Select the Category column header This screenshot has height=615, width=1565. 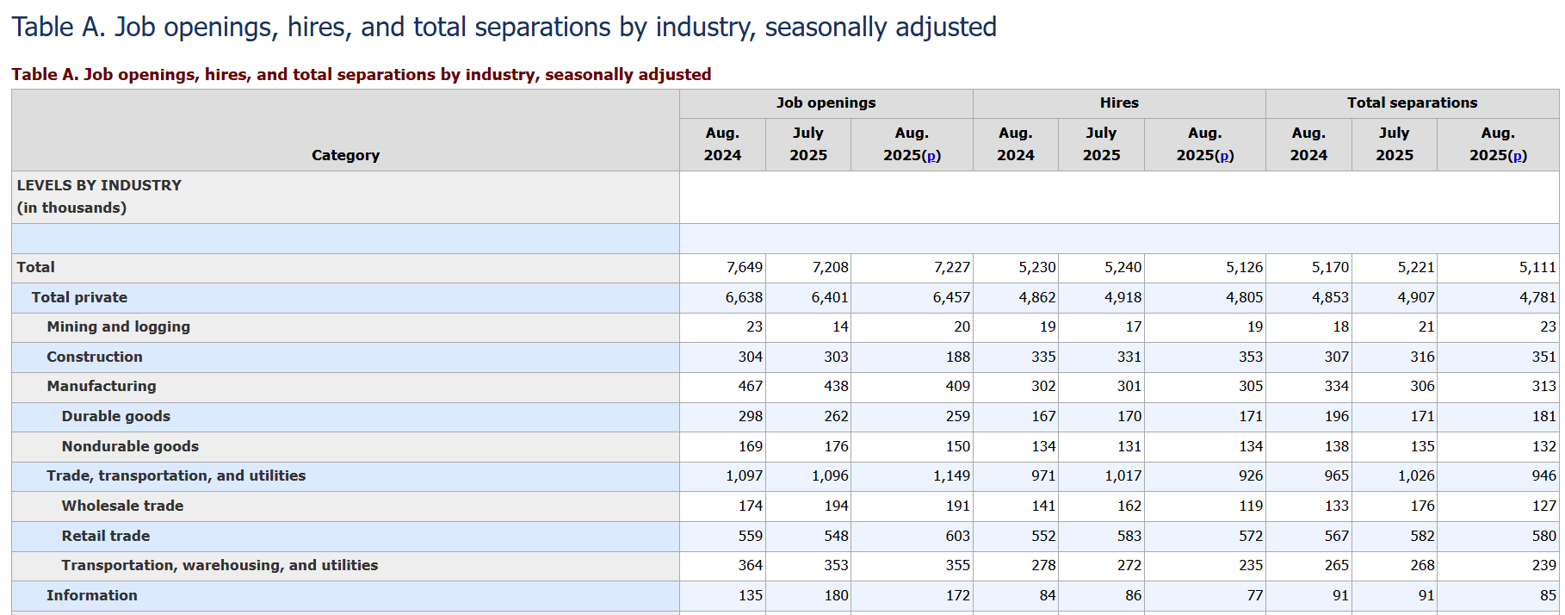(345, 155)
